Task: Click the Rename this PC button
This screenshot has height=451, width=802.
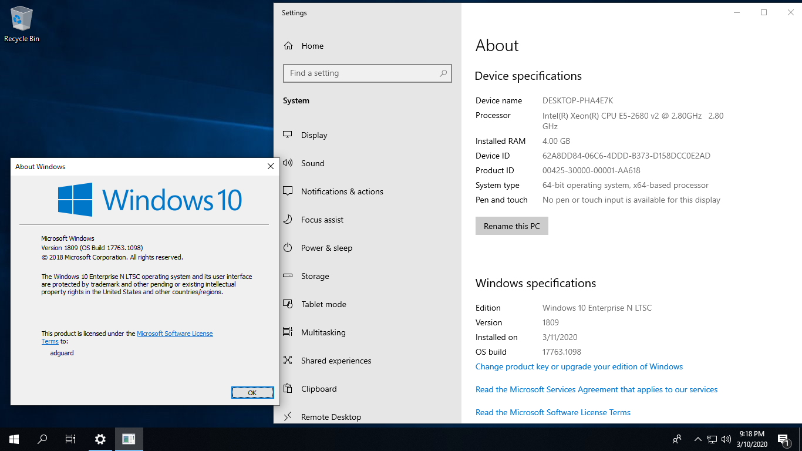Action: (x=511, y=226)
